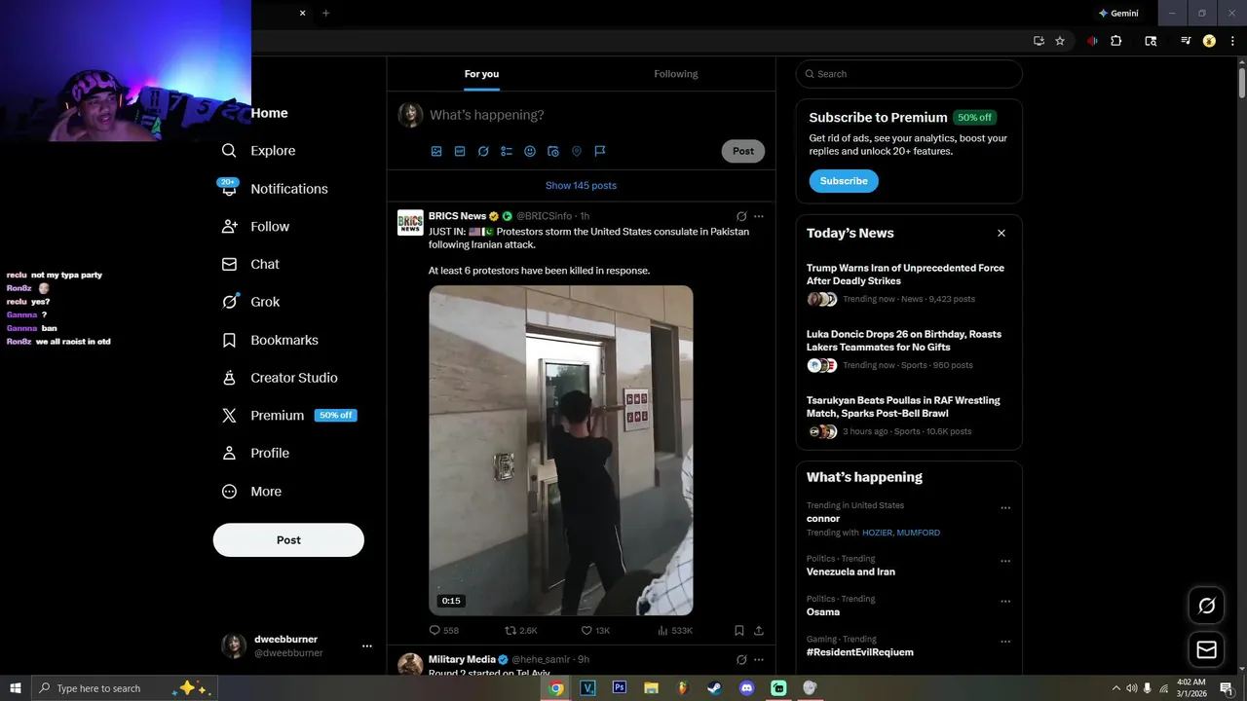Open dweebburner account menu three dots
This screenshot has height=701, width=1247.
[x=367, y=646]
